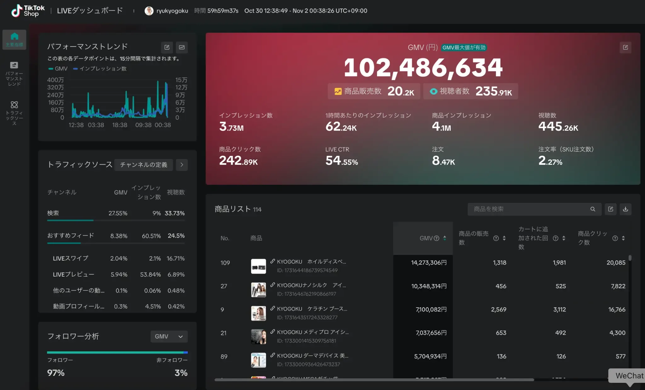
Task: Click 14,273,306円 GMV value
Action: [429, 262]
